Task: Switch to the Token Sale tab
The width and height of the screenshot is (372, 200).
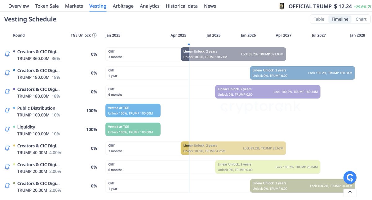Action: 47,6
